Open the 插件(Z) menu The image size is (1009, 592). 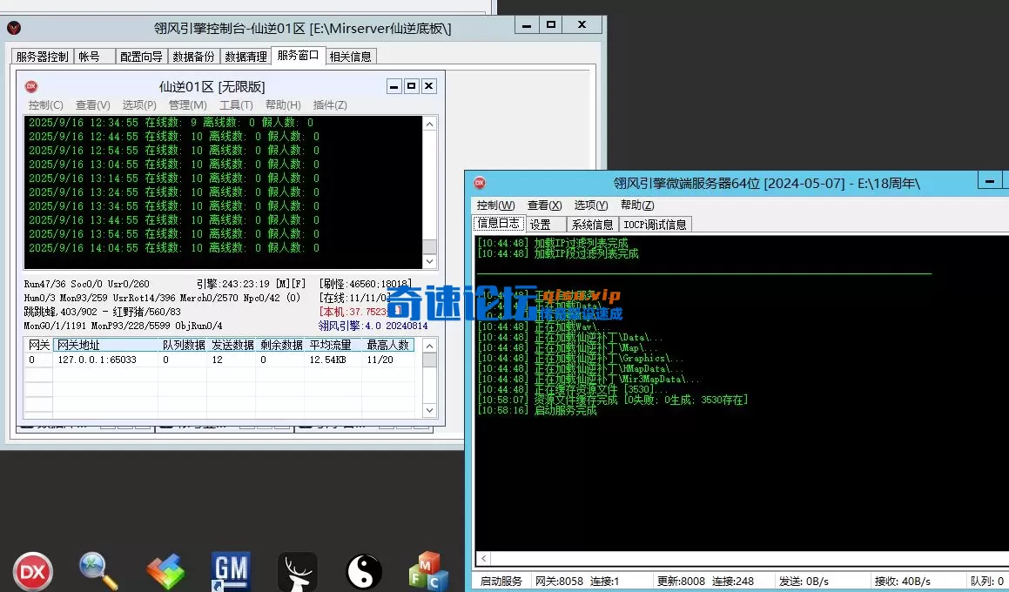click(330, 105)
